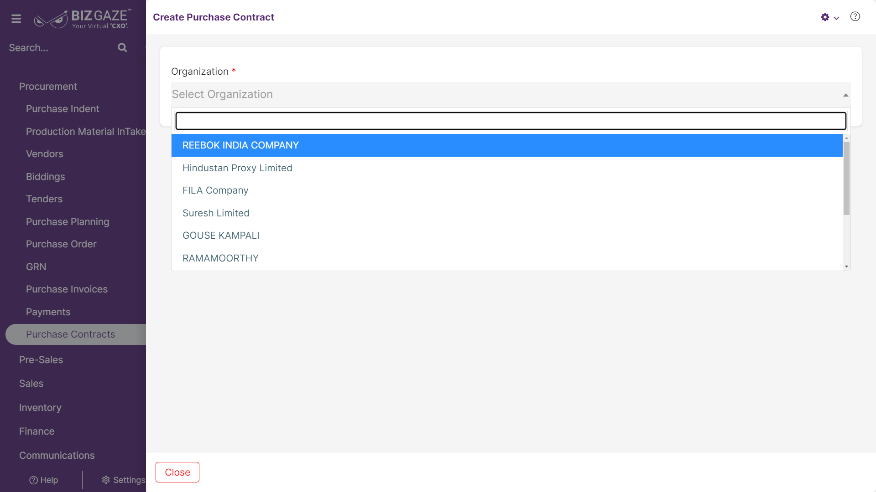Image resolution: width=876 pixels, height=492 pixels.
Task: Select Purchase Contracts in sidebar
Action: pyautogui.click(x=76, y=334)
